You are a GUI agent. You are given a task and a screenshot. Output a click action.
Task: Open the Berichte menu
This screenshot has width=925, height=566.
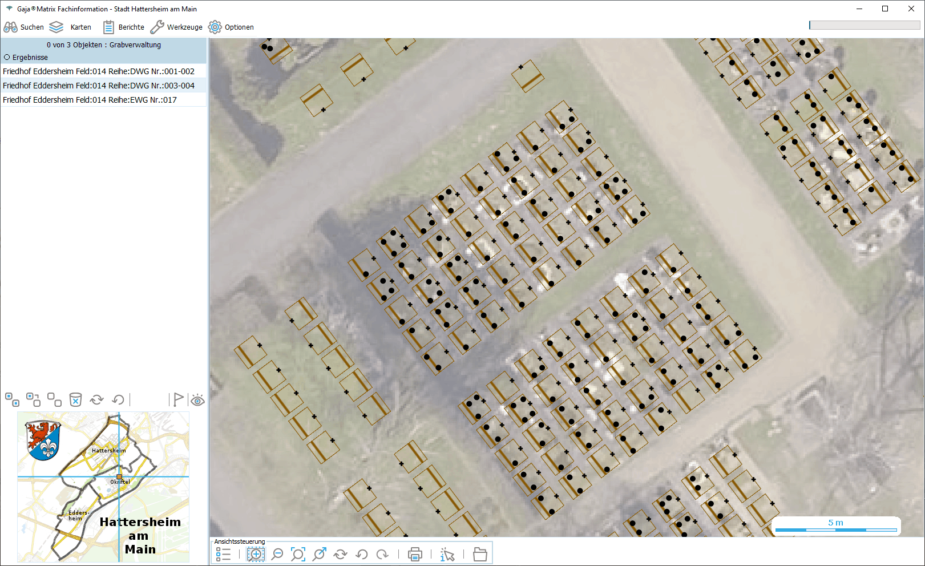pyautogui.click(x=124, y=27)
